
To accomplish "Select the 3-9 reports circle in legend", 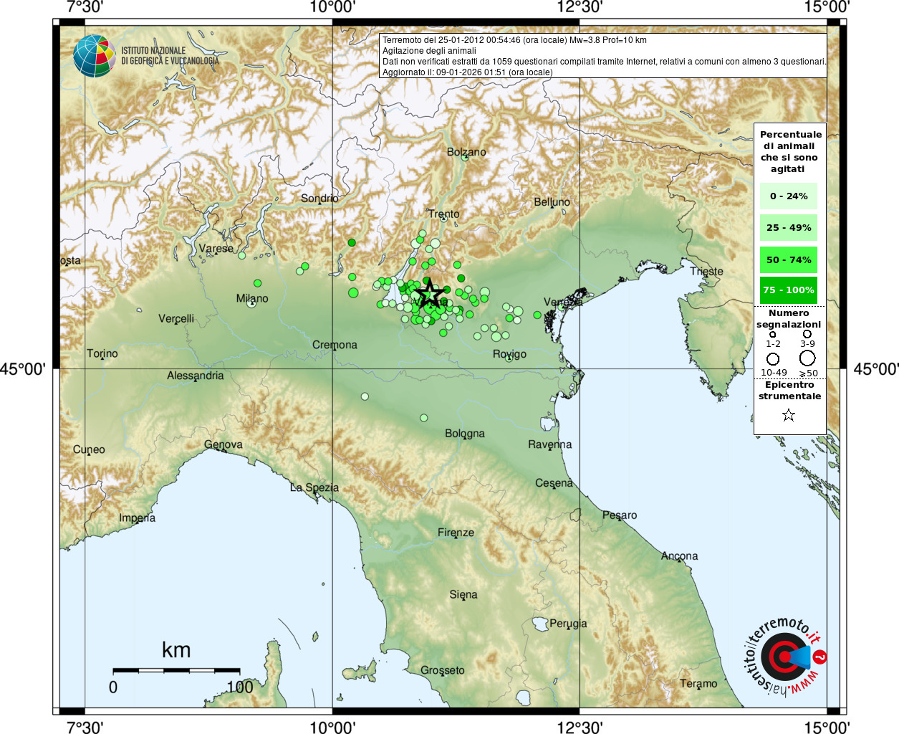I will [x=807, y=334].
